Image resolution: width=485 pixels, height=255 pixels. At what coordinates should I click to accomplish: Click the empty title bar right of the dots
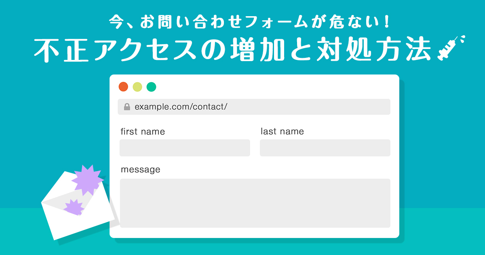(275, 87)
